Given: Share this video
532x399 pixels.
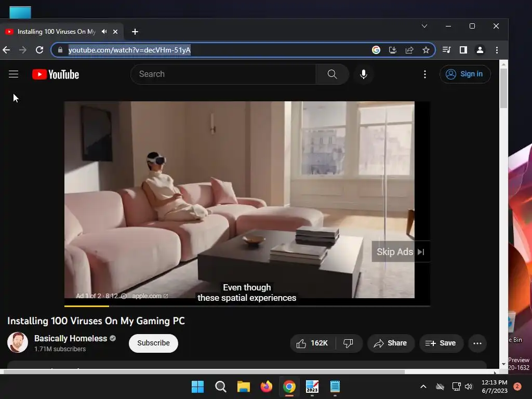Looking at the screenshot, I should (391, 343).
